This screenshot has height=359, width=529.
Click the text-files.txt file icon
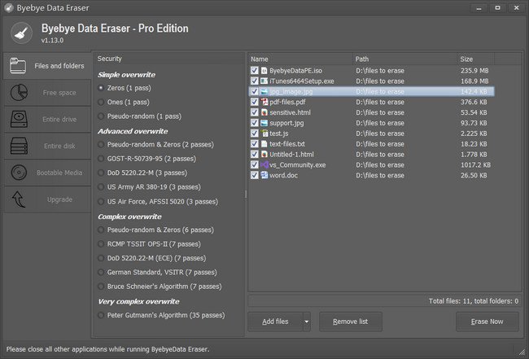[x=264, y=144]
